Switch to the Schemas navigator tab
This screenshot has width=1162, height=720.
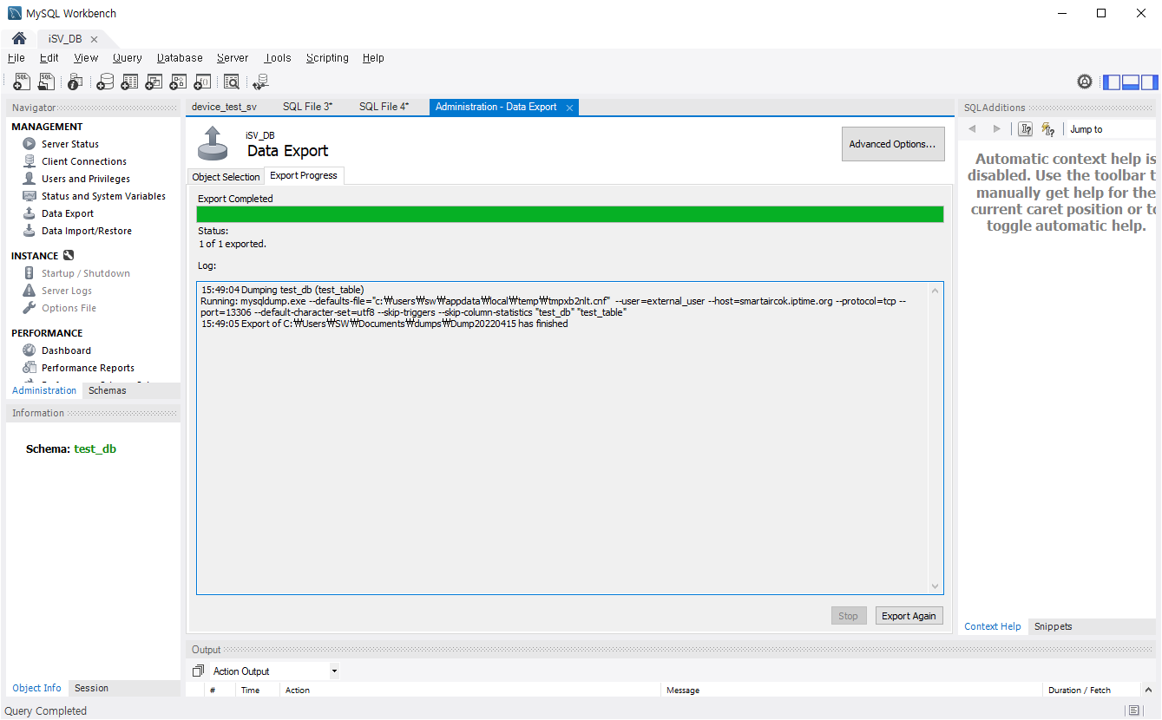[108, 390]
